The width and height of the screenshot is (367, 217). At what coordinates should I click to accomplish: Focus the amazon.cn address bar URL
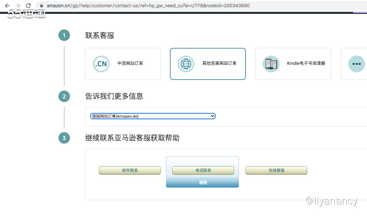pos(148,6)
